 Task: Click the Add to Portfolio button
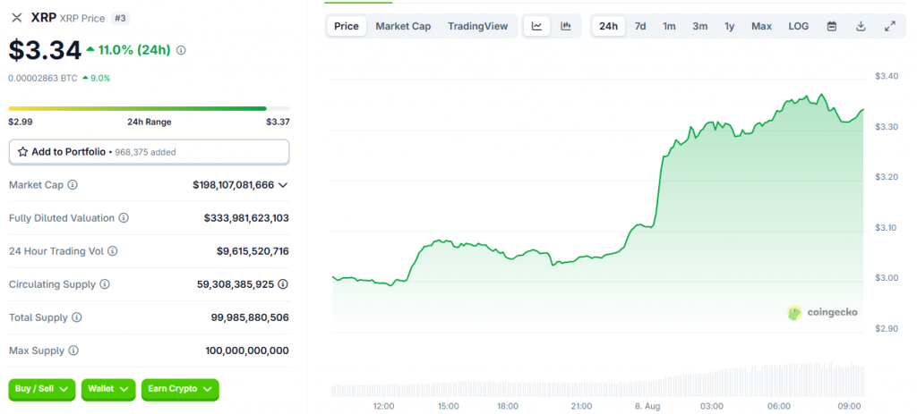[x=150, y=152]
